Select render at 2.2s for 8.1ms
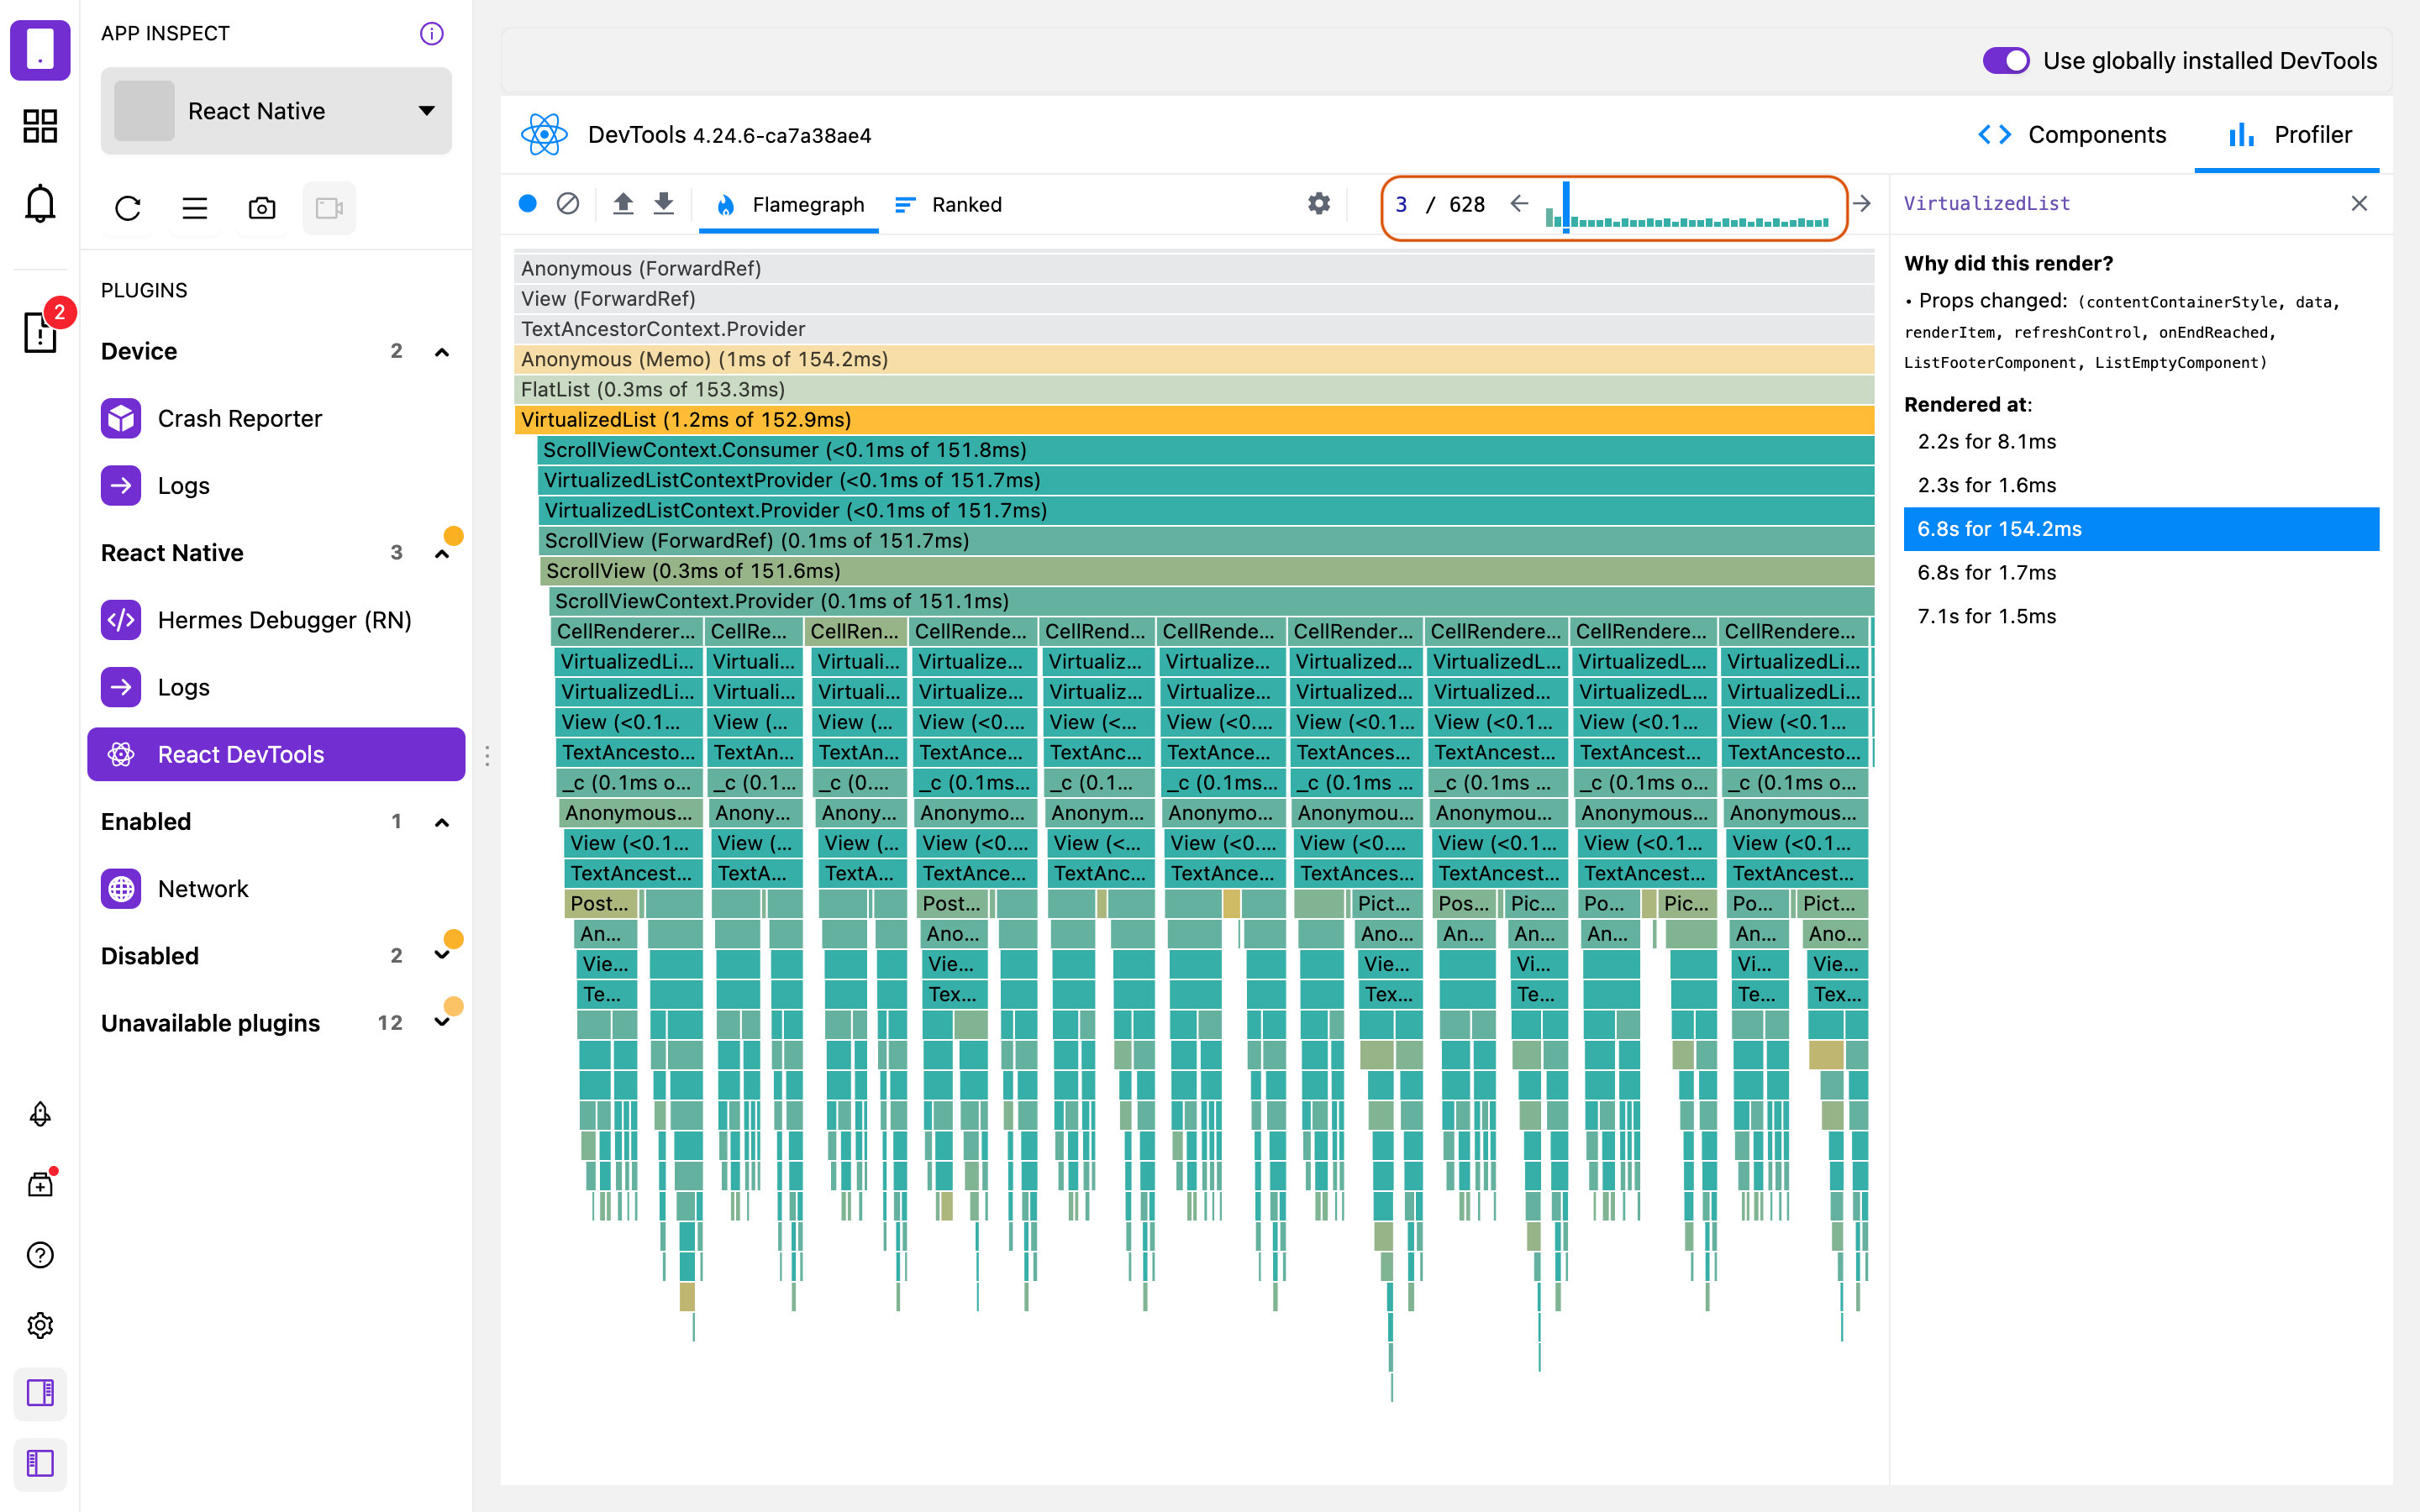Image resolution: width=2420 pixels, height=1512 pixels. tap(2141, 442)
